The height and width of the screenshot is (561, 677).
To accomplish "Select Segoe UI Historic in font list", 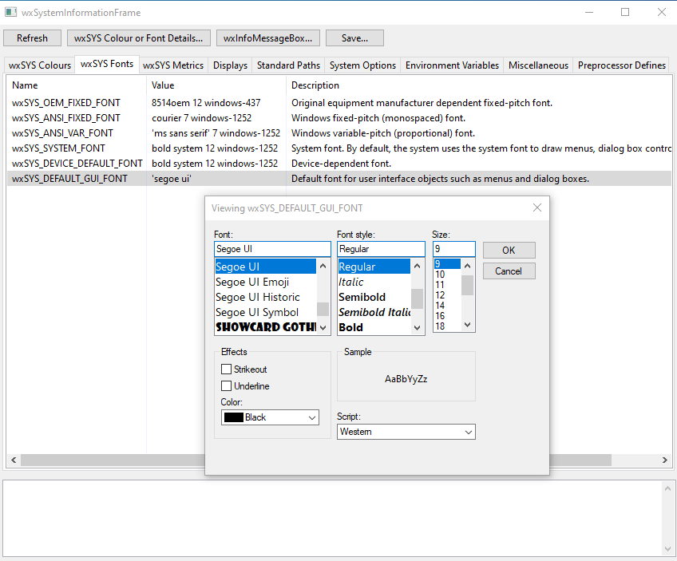I will [266, 297].
